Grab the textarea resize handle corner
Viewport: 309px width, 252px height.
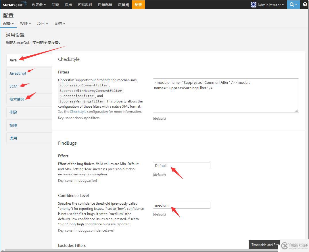pyautogui.click(x=297, y=111)
